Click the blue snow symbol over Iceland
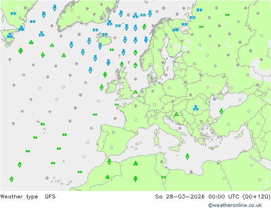 [x=105, y=35]
